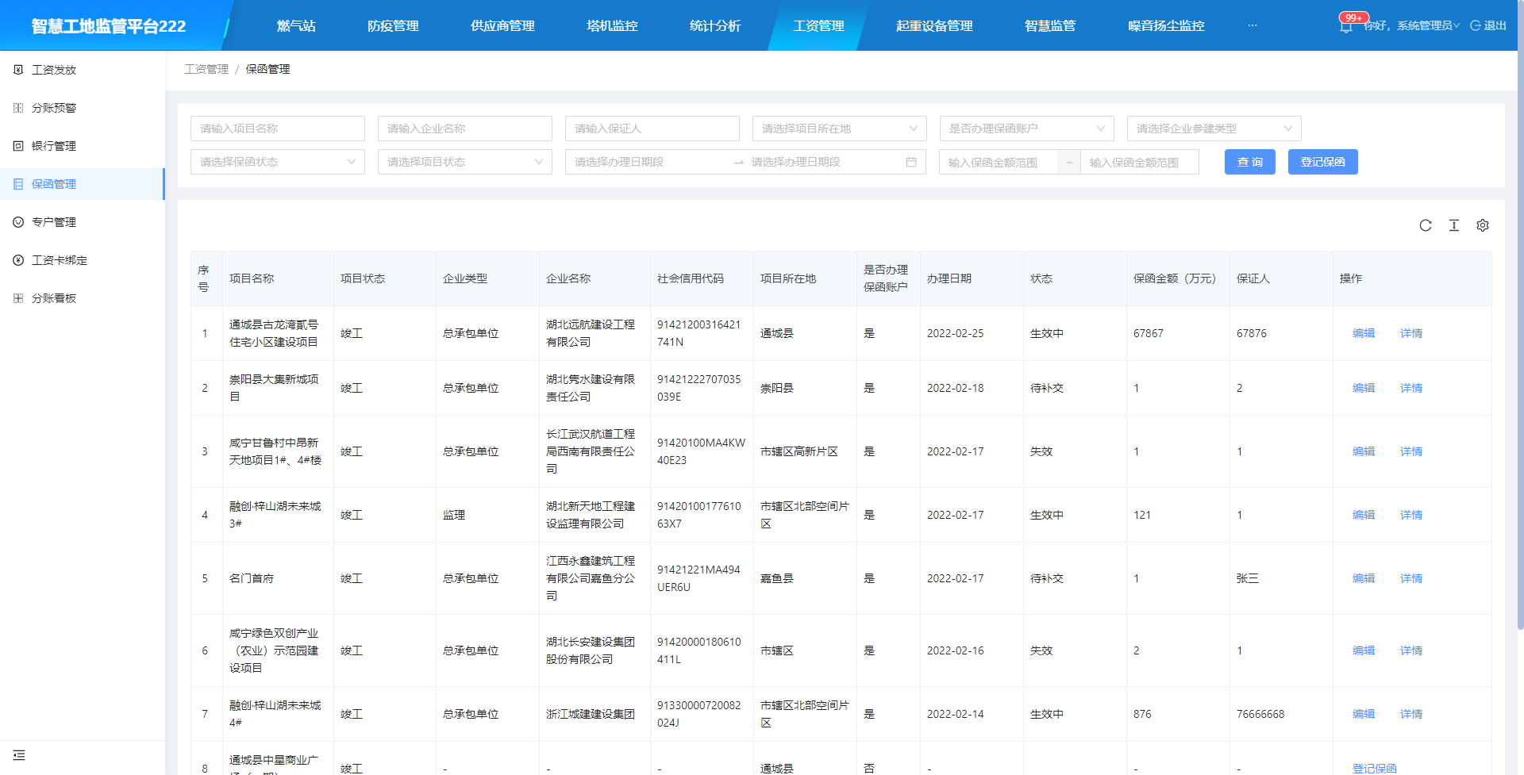Click the 保函金额（万元） column header
The width and height of the screenshot is (1524, 775).
(1178, 278)
